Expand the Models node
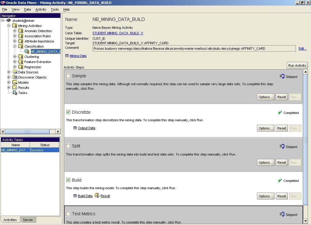The width and height of the screenshot is (311, 225). 9,82
